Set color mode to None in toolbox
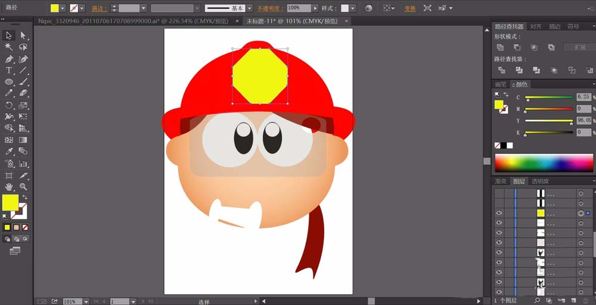This screenshot has height=305, width=596. (x=25, y=228)
